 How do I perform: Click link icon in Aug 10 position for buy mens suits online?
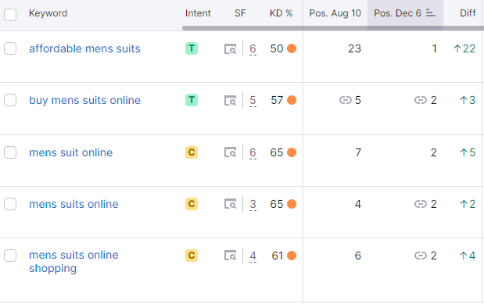[x=346, y=100]
